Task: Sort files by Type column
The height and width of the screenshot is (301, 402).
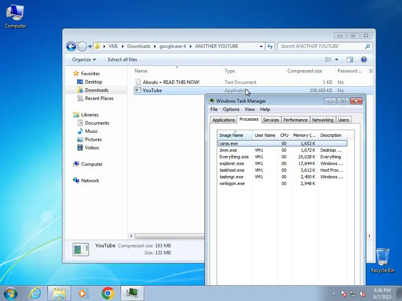Action: [253, 71]
